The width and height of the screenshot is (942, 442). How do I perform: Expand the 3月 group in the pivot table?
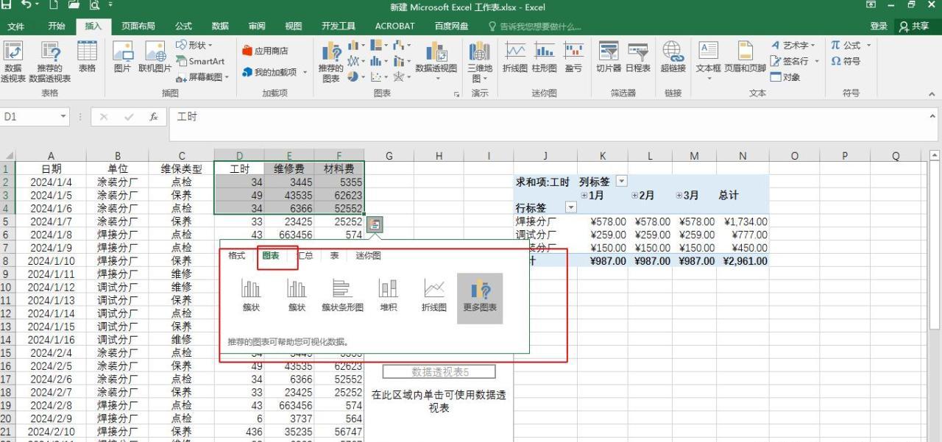click(679, 195)
